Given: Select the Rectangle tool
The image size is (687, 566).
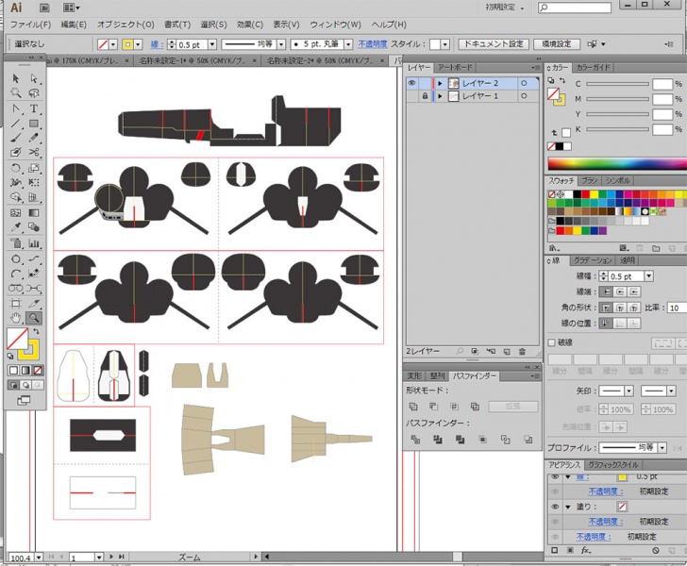Looking at the screenshot, I should click(34, 124).
